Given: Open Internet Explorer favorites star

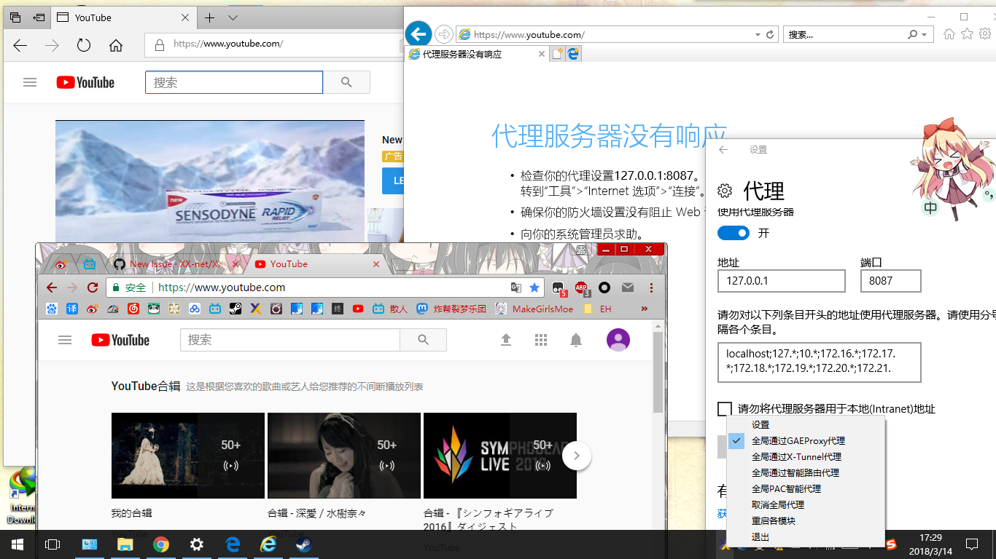Looking at the screenshot, I should [x=967, y=33].
